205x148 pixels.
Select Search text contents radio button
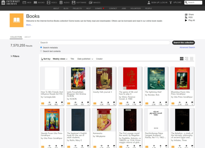click(41, 51)
